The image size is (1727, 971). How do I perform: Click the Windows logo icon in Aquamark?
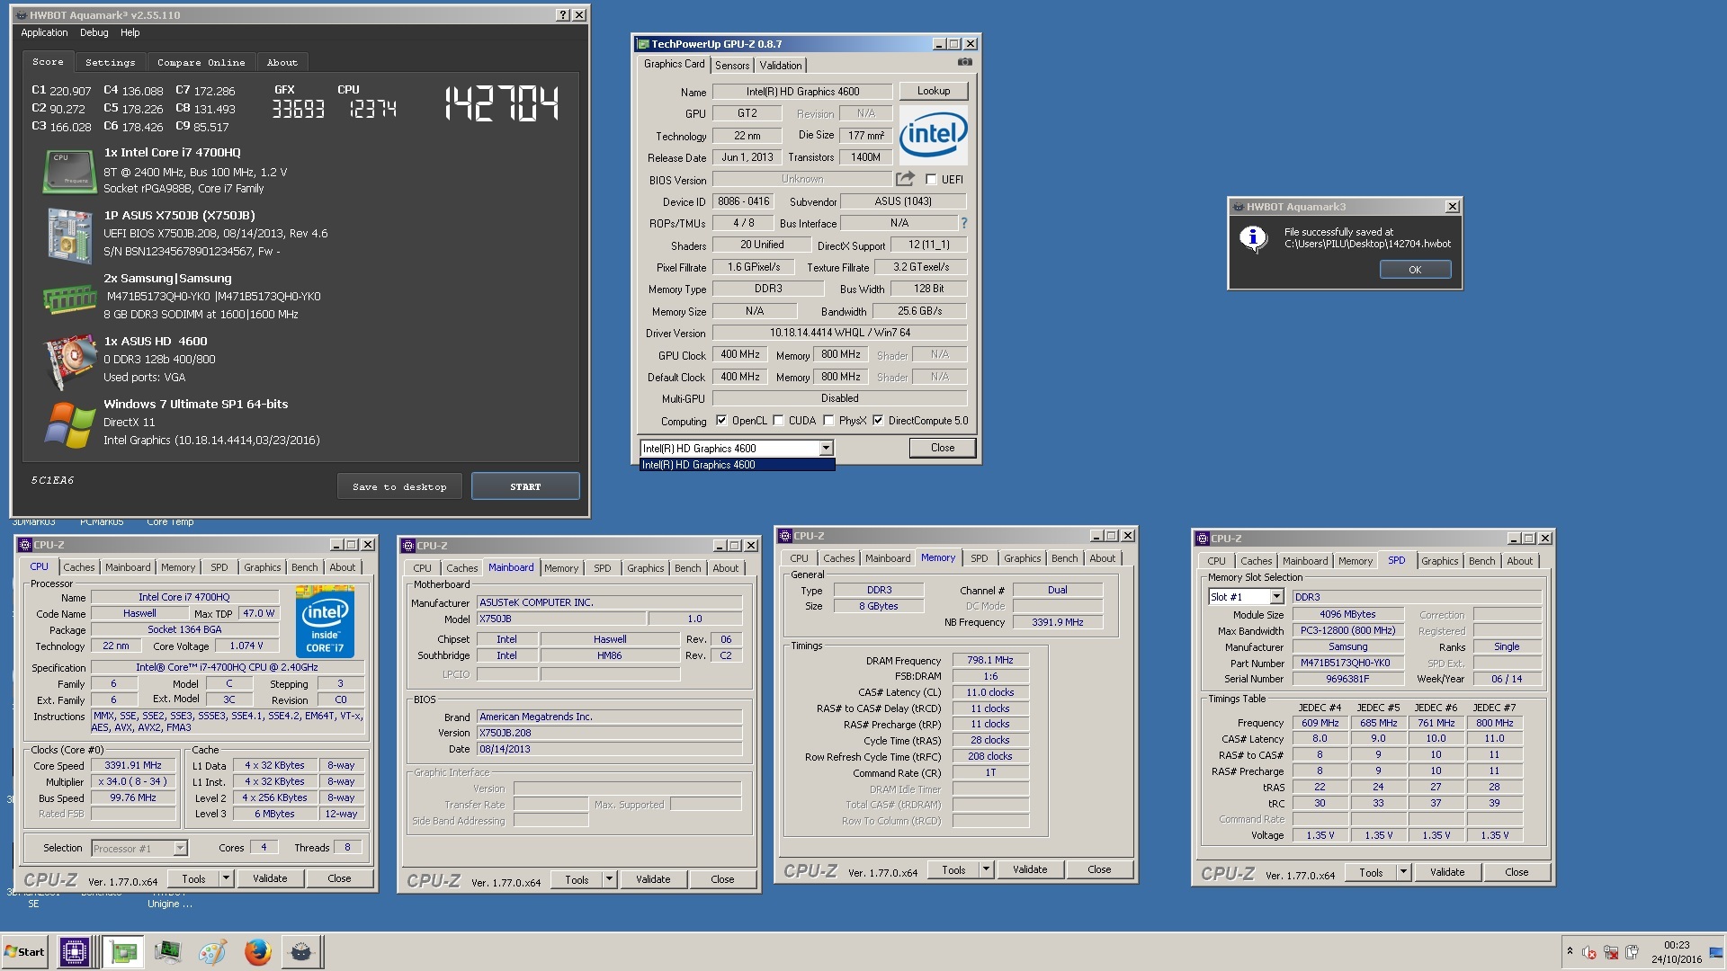69,424
